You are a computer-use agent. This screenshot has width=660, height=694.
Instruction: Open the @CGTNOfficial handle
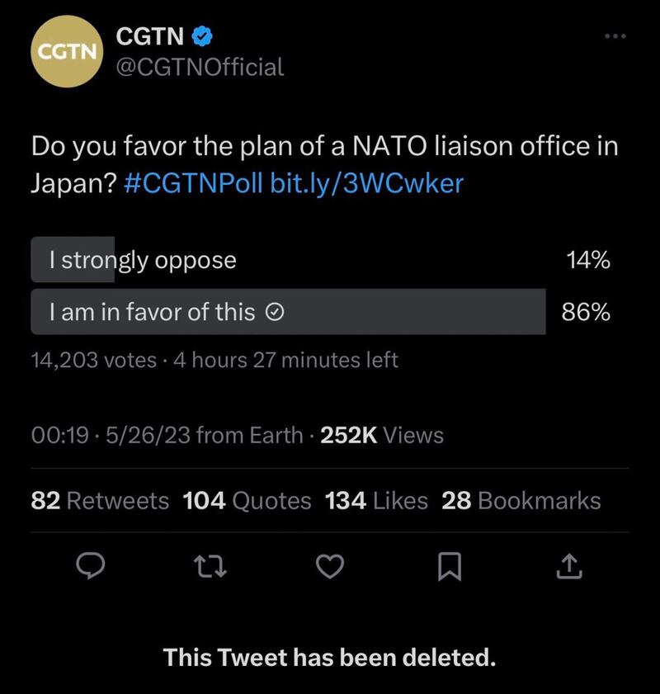(x=200, y=66)
